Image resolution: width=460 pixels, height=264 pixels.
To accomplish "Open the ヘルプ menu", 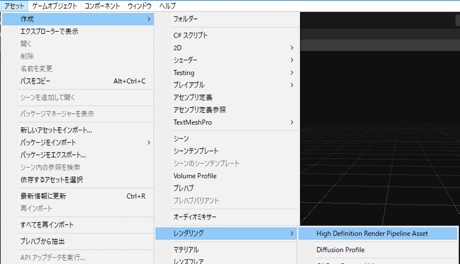I will pyautogui.click(x=167, y=6).
